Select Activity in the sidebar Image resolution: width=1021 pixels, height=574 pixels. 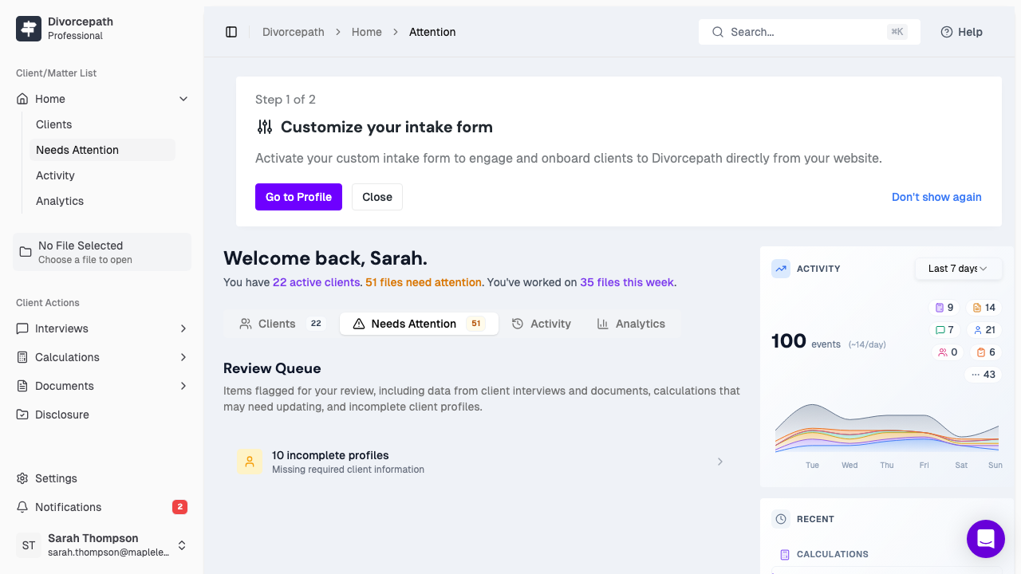click(102, 175)
